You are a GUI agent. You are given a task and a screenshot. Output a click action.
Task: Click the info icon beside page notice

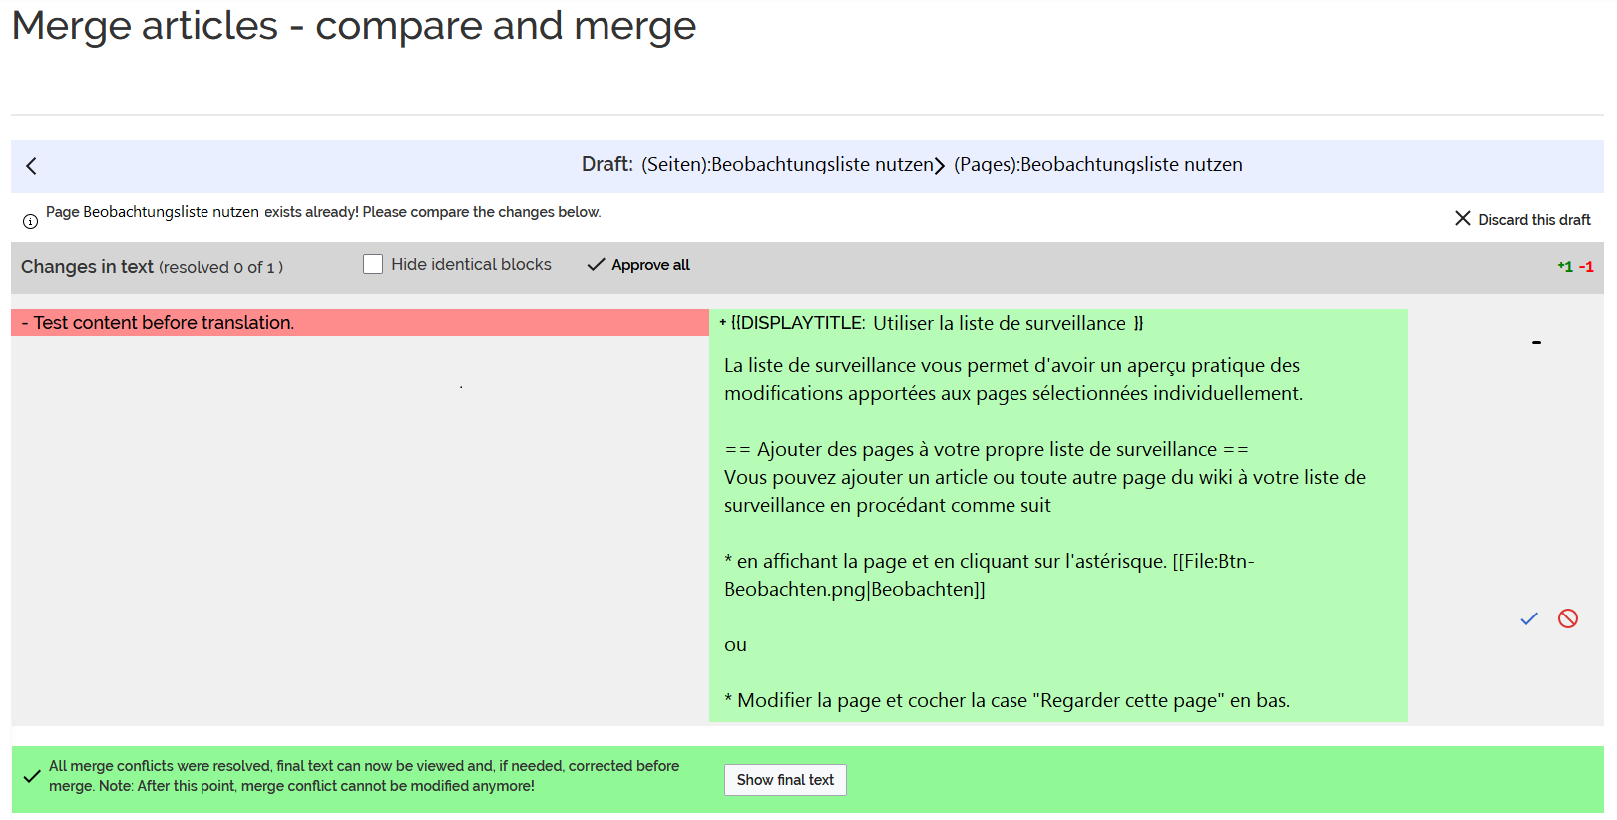point(30,221)
